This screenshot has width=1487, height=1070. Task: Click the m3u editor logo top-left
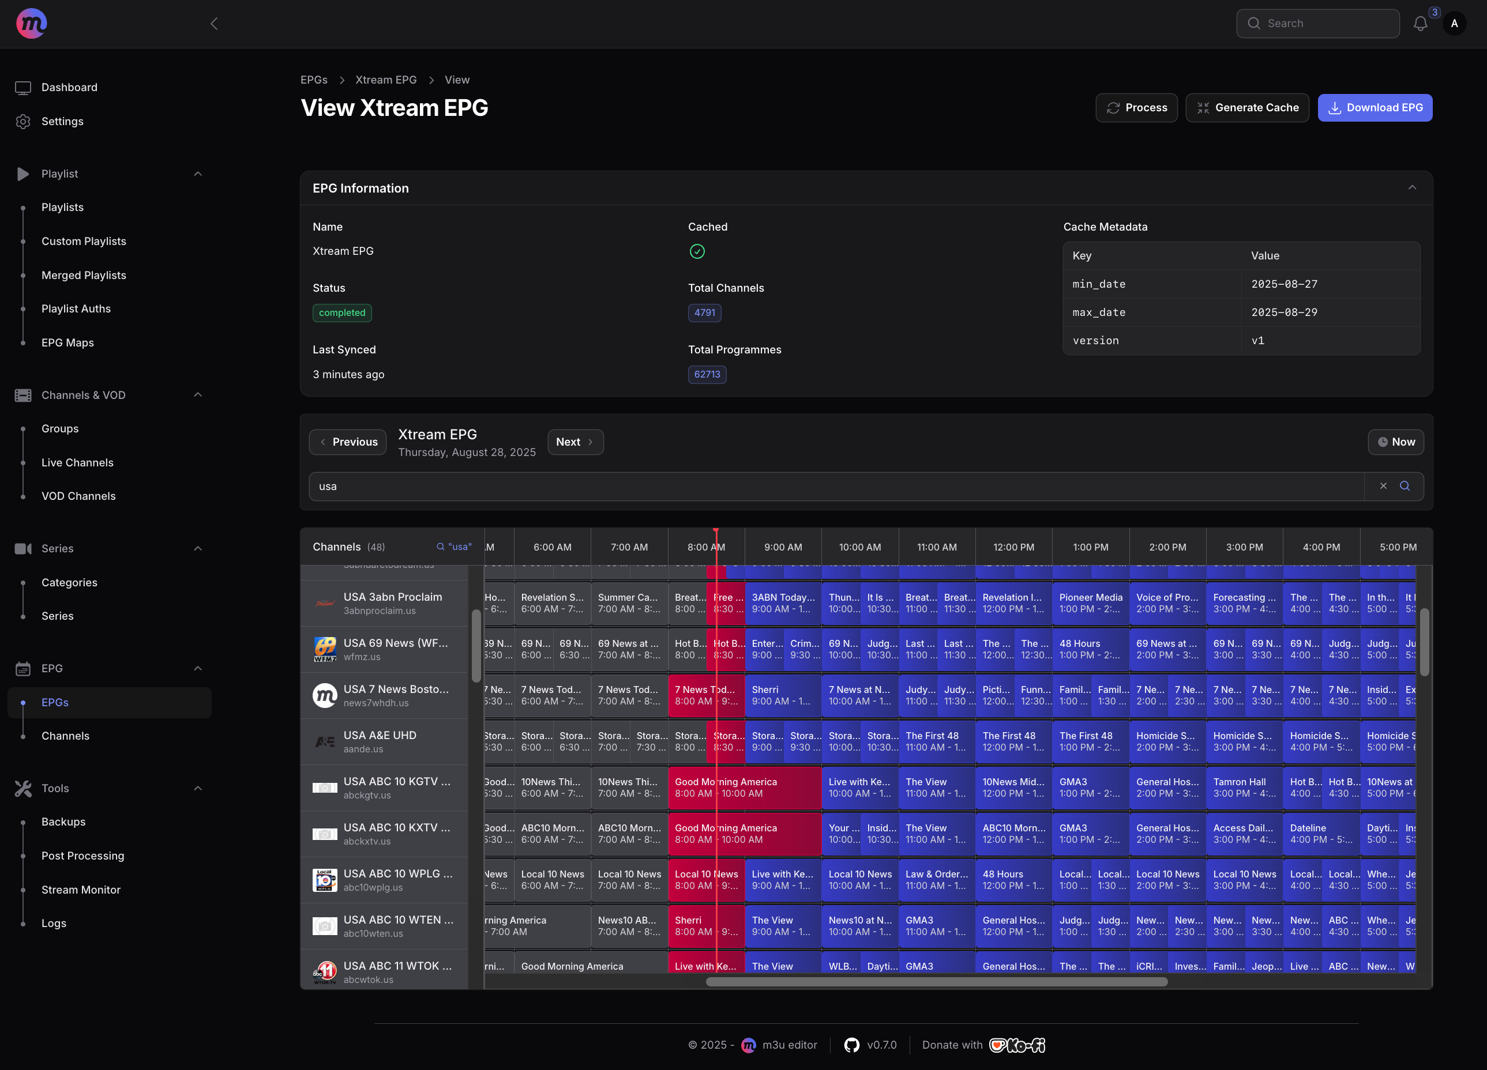tap(31, 24)
